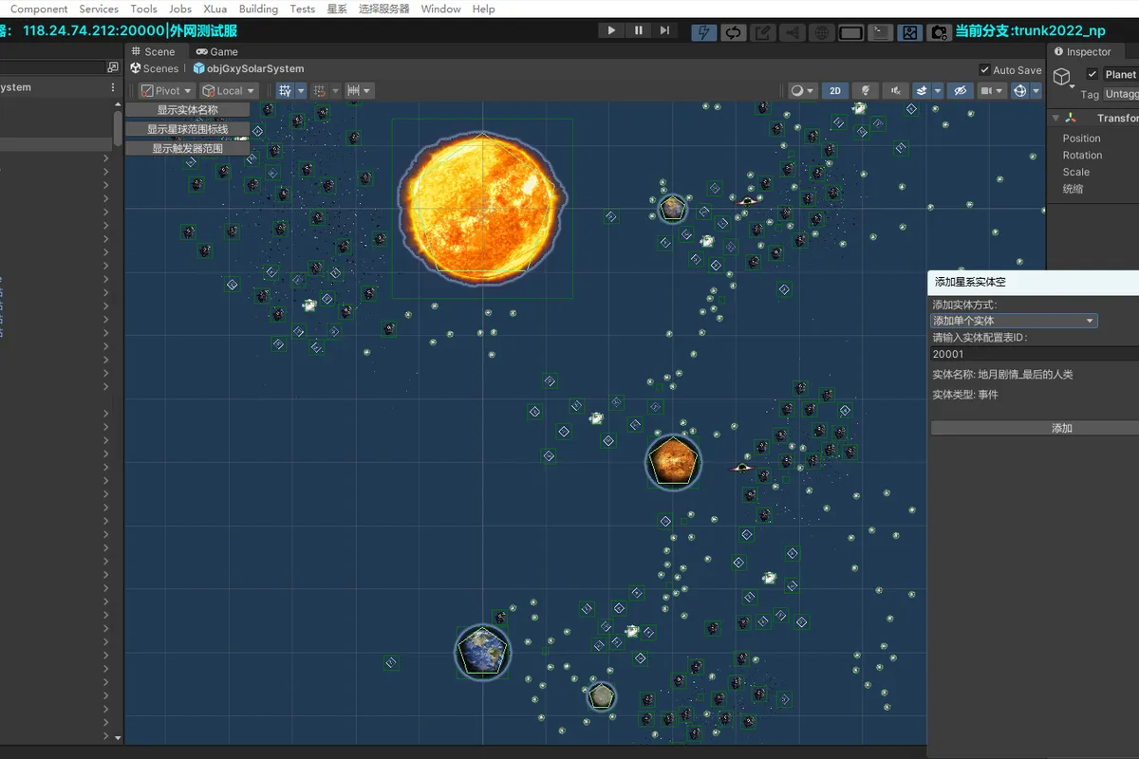Click the globe icon in top toolbar
This screenshot has width=1139, height=759.
click(821, 32)
